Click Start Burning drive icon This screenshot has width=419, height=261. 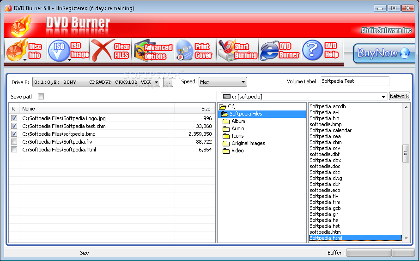(x=227, y=50)
